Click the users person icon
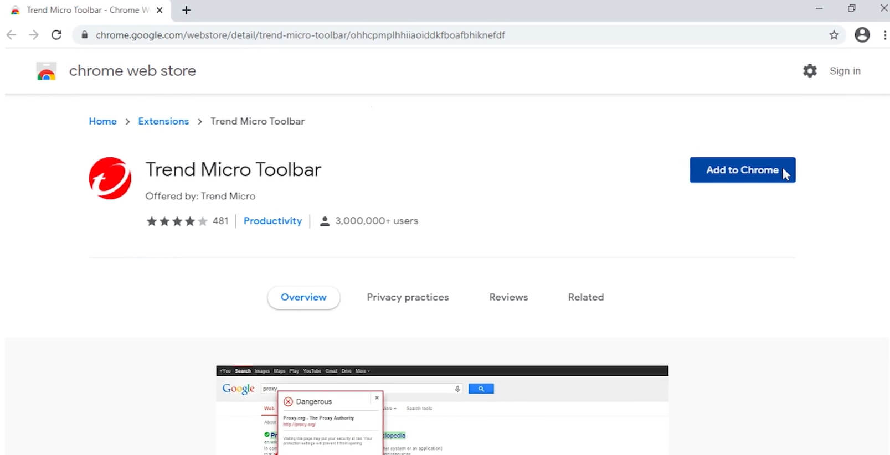The width and height of the screenshot is (890, 455). (325, 221)
